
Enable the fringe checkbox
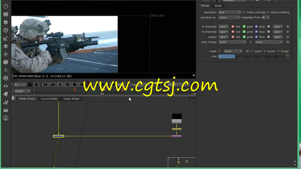click(278, 51)
